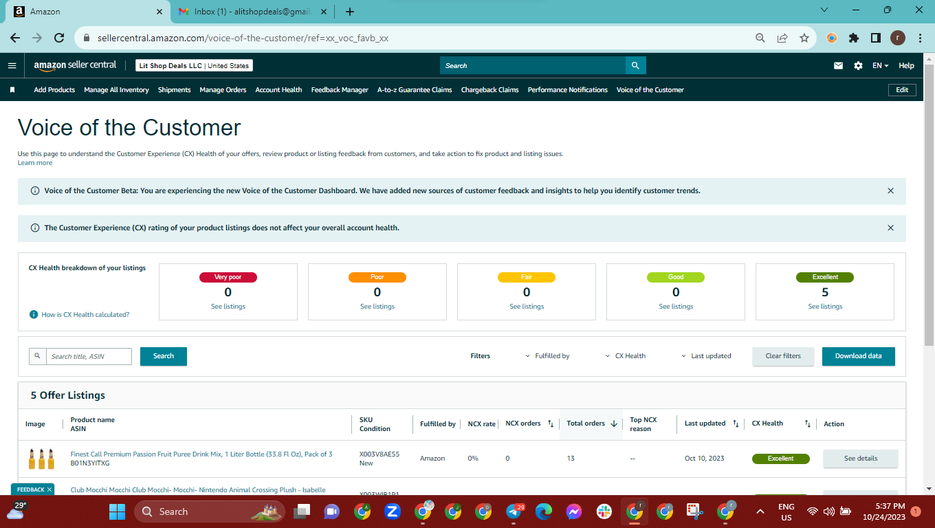Click the search magnifier button in the header
Viewport: 935px width, 528px height.
click(635, 66)
